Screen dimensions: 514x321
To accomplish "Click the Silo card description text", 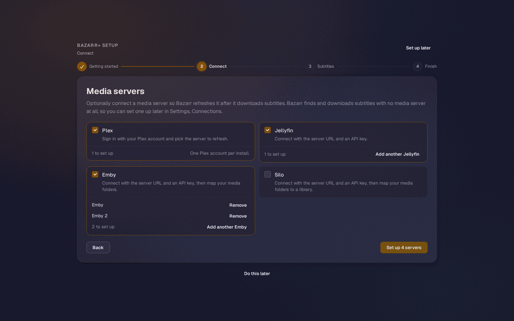I will coord(344,186).
